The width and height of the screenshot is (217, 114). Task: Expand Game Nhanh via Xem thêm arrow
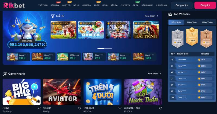pyautogui.click(x=160, y=74)
